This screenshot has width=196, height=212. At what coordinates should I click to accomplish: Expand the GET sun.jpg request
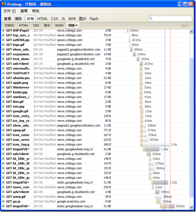[3, 106]
